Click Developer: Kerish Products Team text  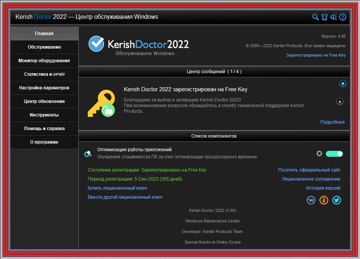tap(212, 231)
